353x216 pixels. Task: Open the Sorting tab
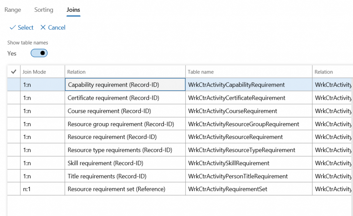coord(44,10)
